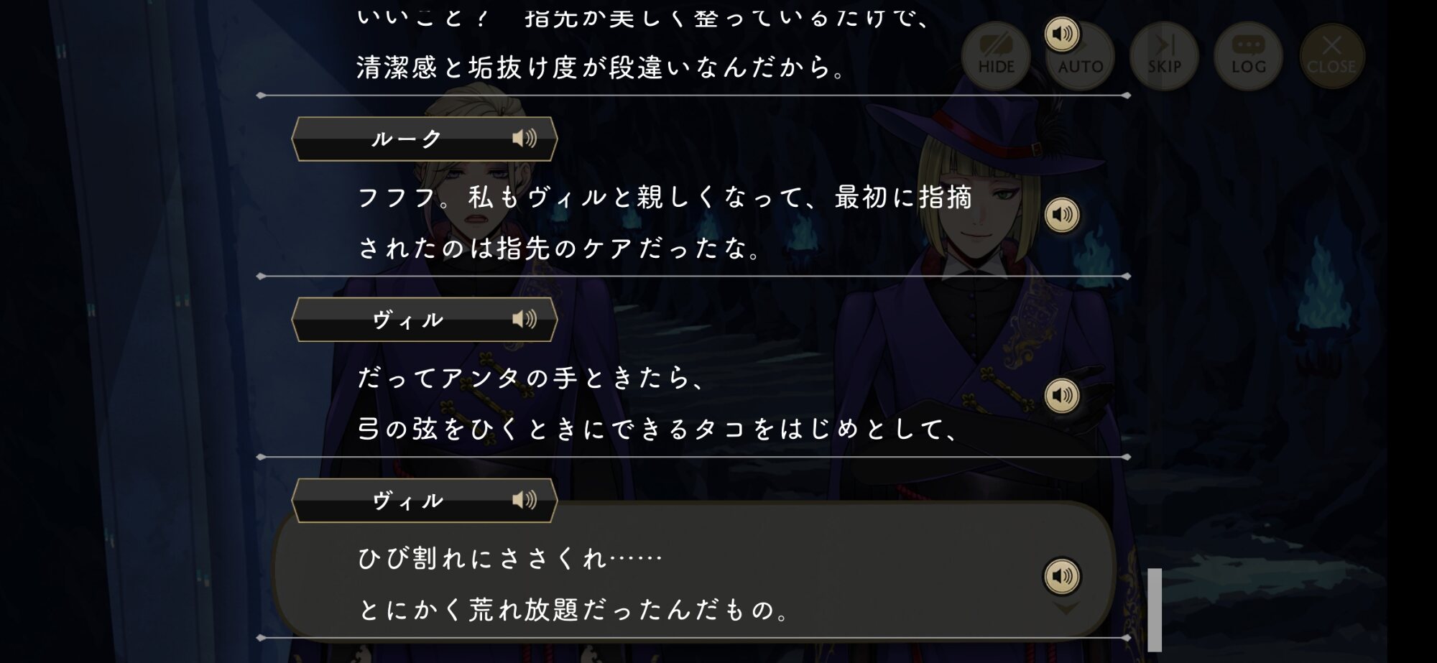
Task: Close the dialogue log with CLOSE
Action: click(1331, 56)
